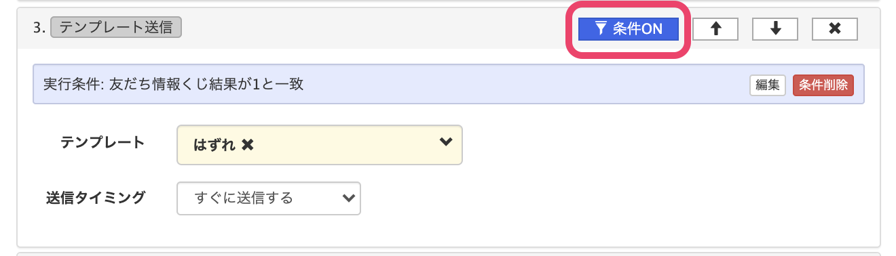Click the 送信タイミング field label
896x256 pixels.
pos(96,198)
